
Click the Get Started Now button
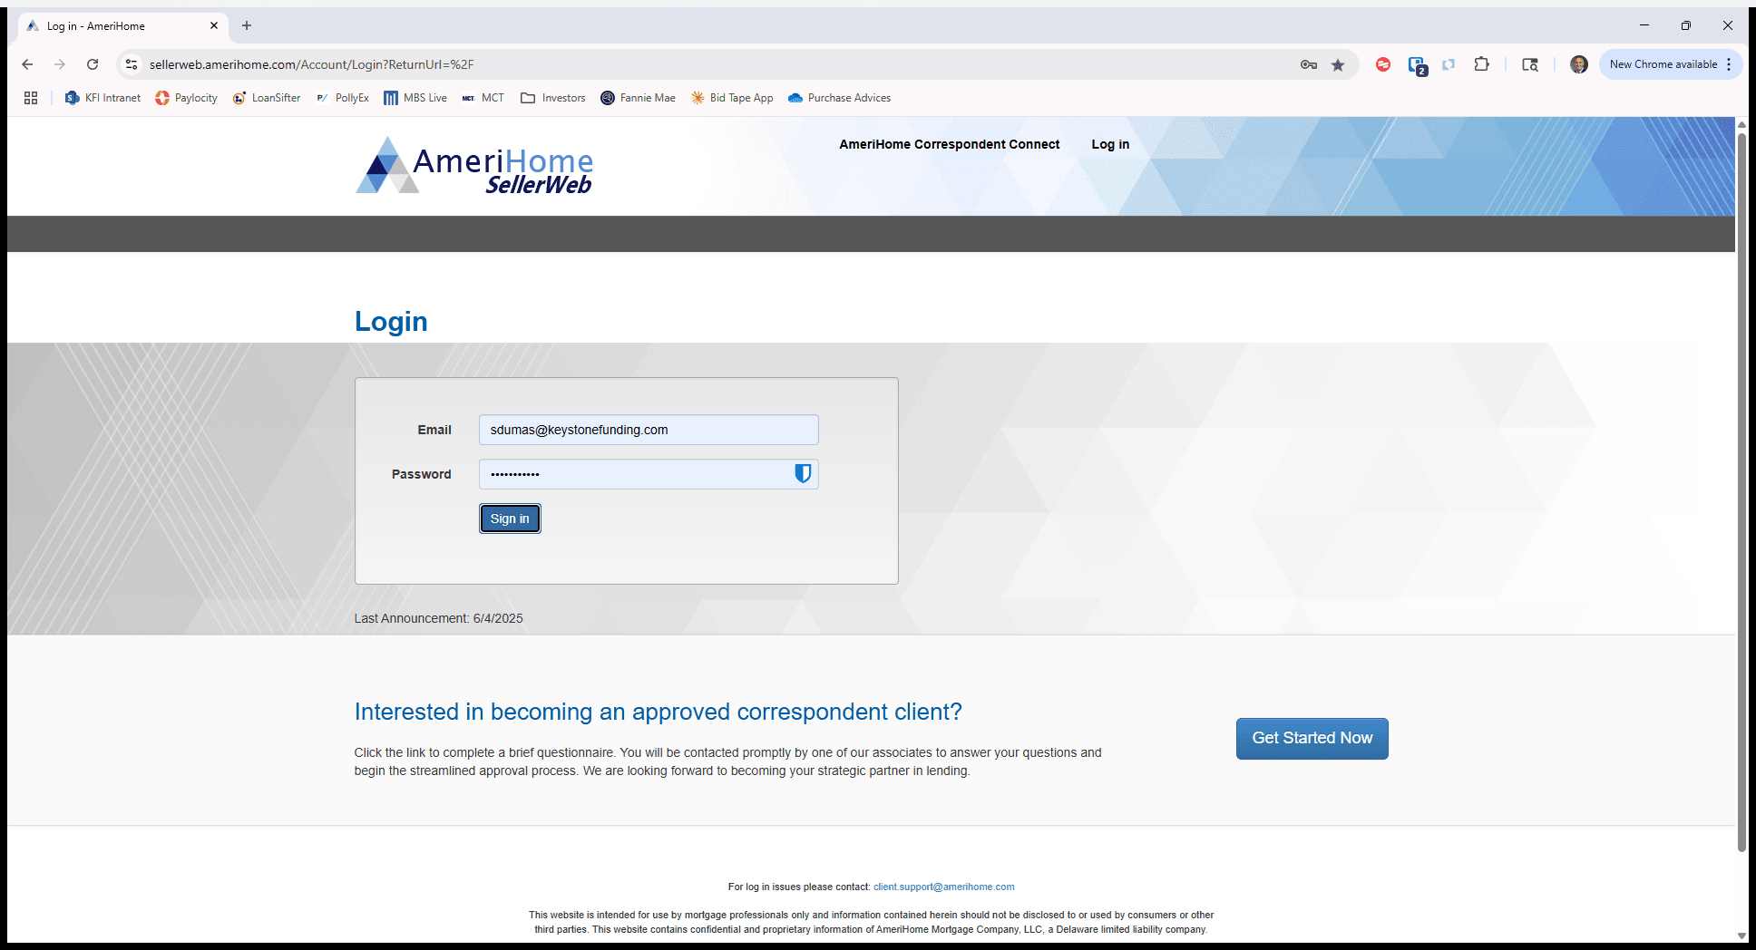click(1312, 738)
